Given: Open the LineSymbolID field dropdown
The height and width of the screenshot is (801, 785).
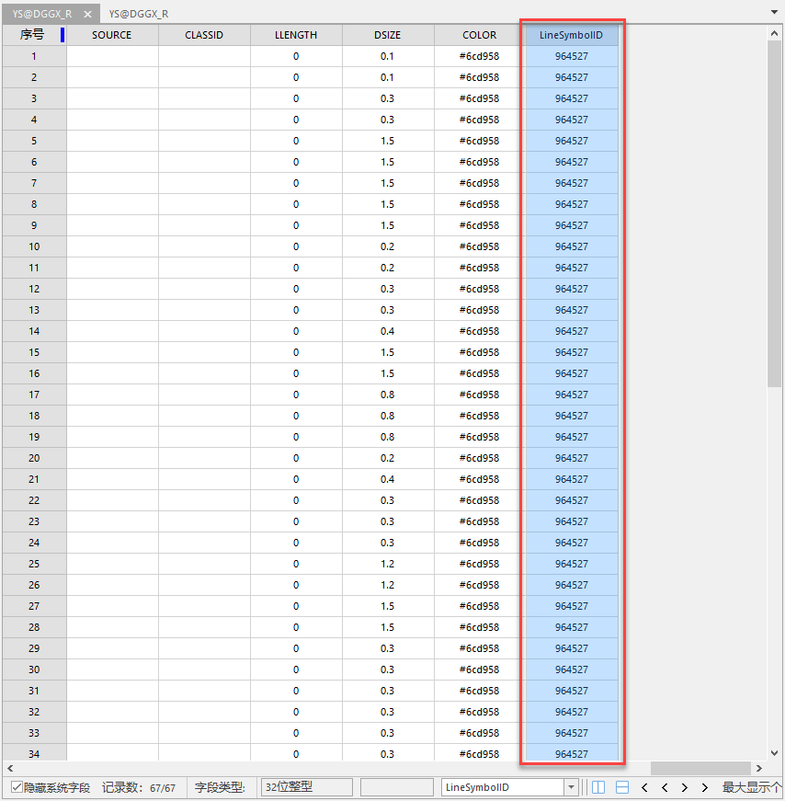Looking at the screenshot, I should pyautogui.click(x=571, y=788).
